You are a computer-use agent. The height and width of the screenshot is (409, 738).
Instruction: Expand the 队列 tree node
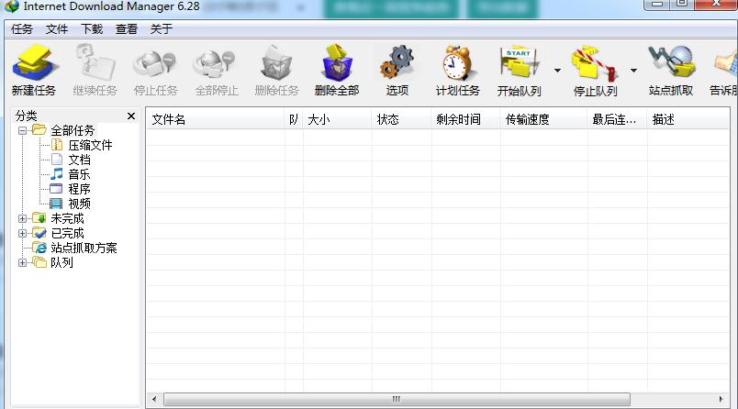coord(22,262)
